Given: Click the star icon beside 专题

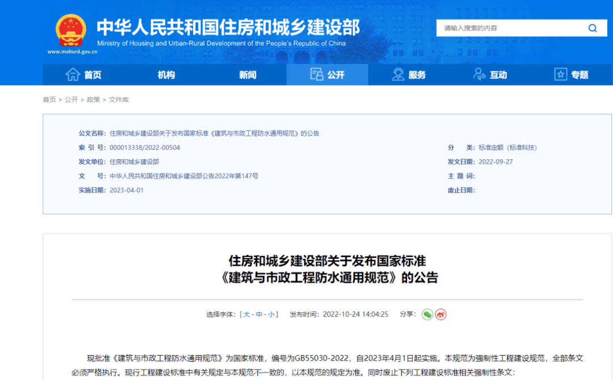Looking at the screenshot, I should coord(561,74).
